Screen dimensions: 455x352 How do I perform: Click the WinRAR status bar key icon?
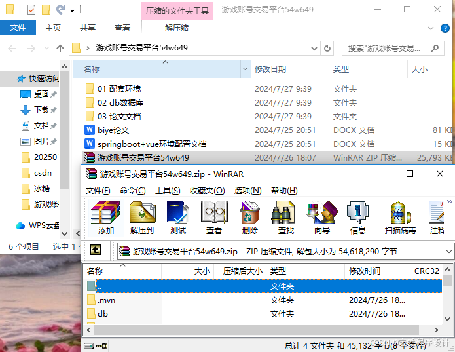(101, 346)
